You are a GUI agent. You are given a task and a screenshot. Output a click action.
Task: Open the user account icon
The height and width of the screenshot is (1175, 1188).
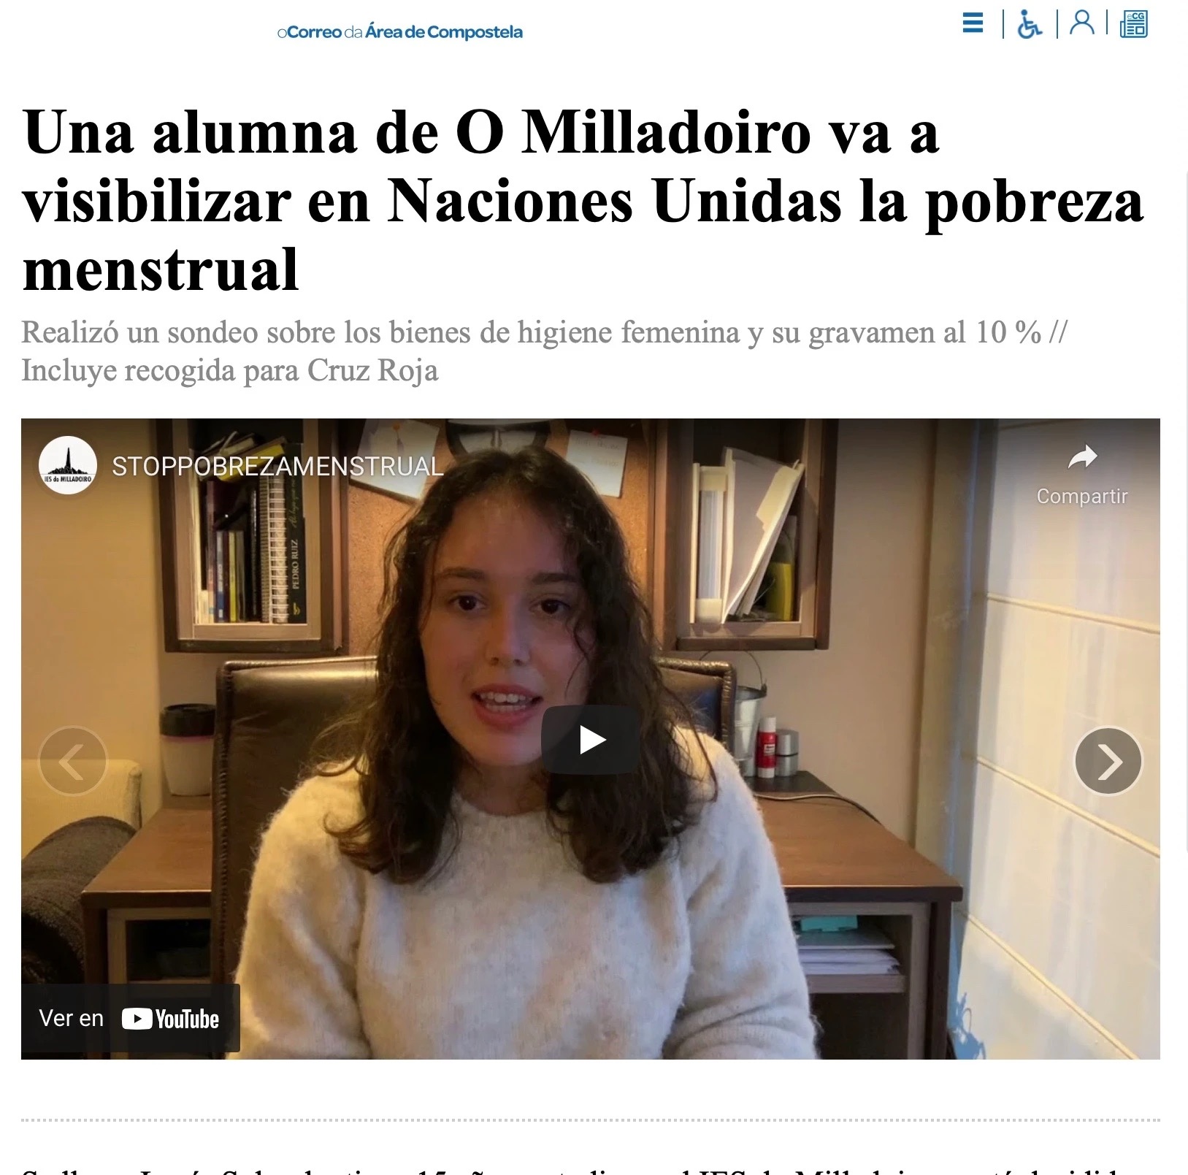coord(1082,23)
